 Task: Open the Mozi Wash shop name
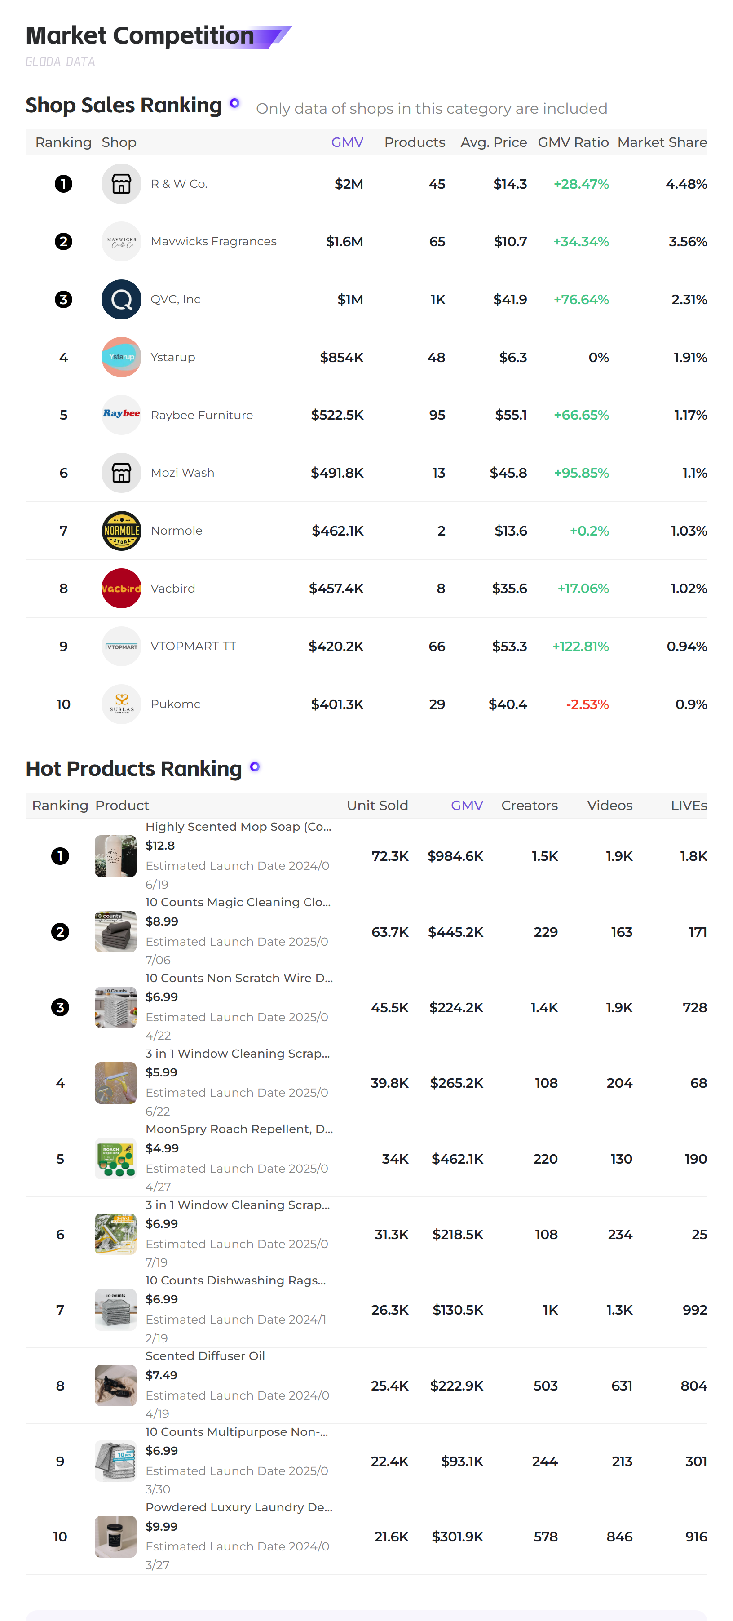coord(182,473)
